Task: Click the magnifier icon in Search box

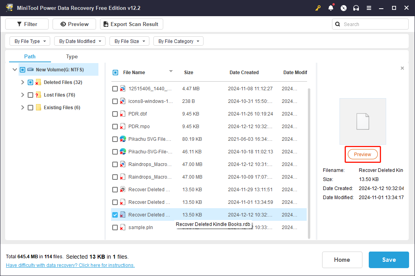Action: [x=338, y=24]
